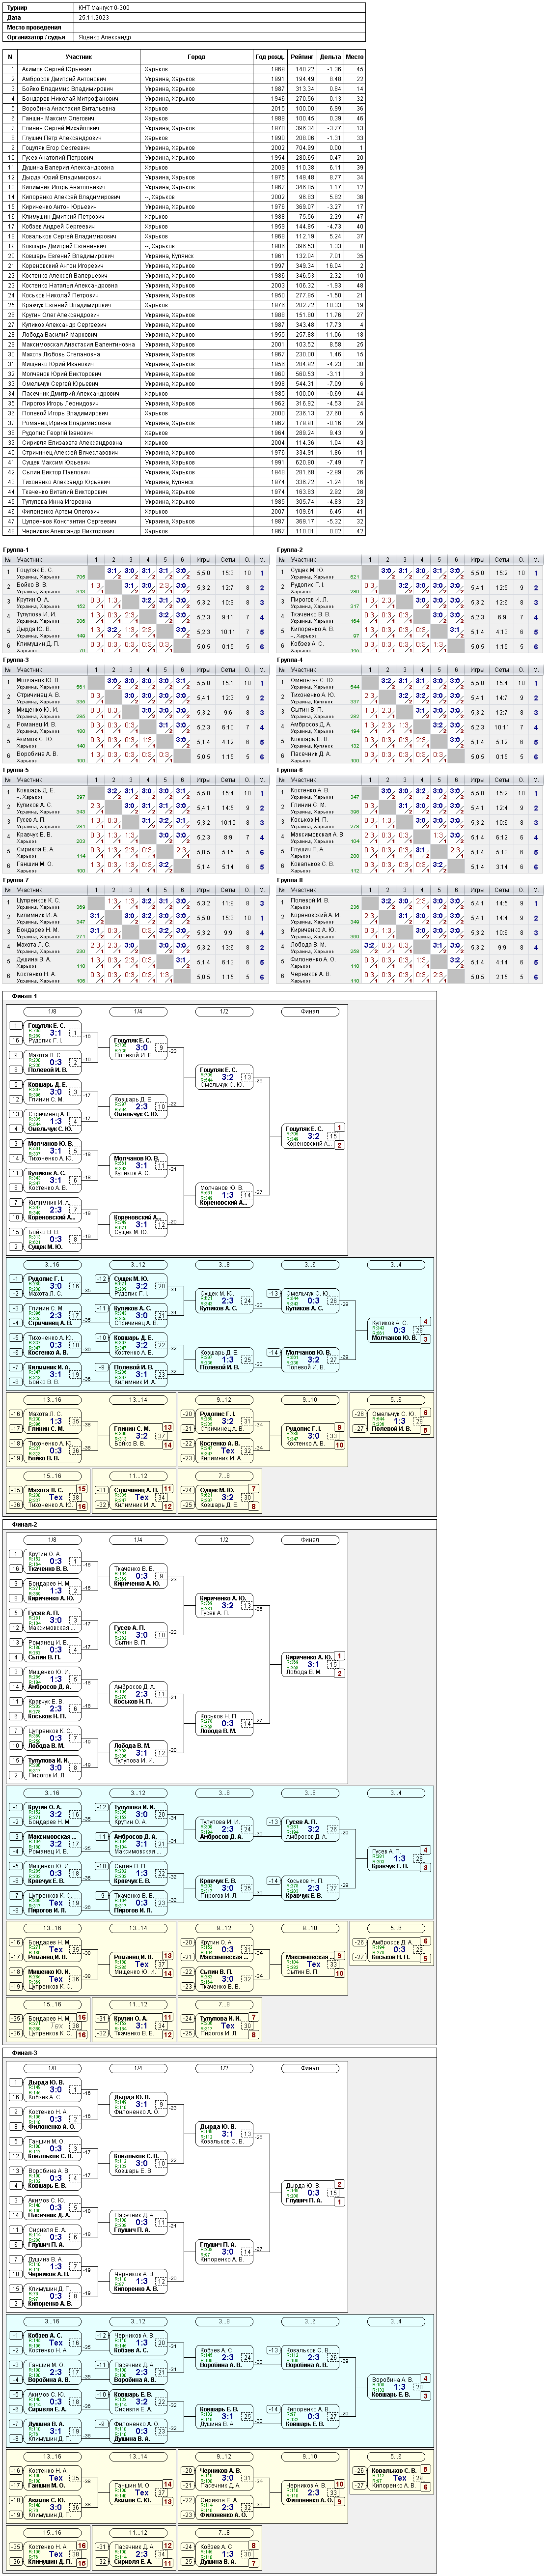
Task: Click the Группа-8 table heading
Action: tap(290, 880)
